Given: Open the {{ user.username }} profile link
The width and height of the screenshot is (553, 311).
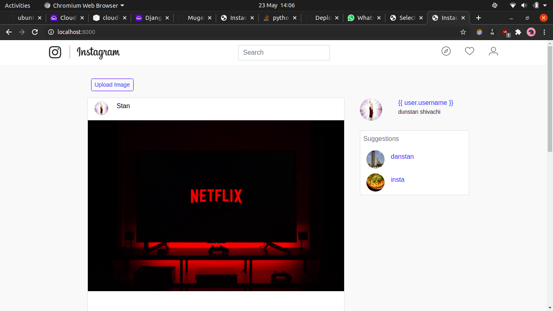Looking at the screenshot, I should (425, 102).
